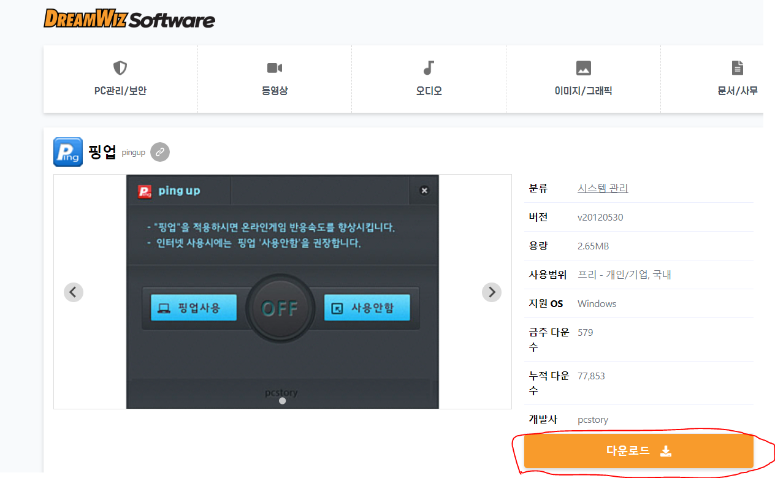This screenshot has height=478, width=775.
Task: Open the 시스템 관리 category link
Action: point(603,188)
